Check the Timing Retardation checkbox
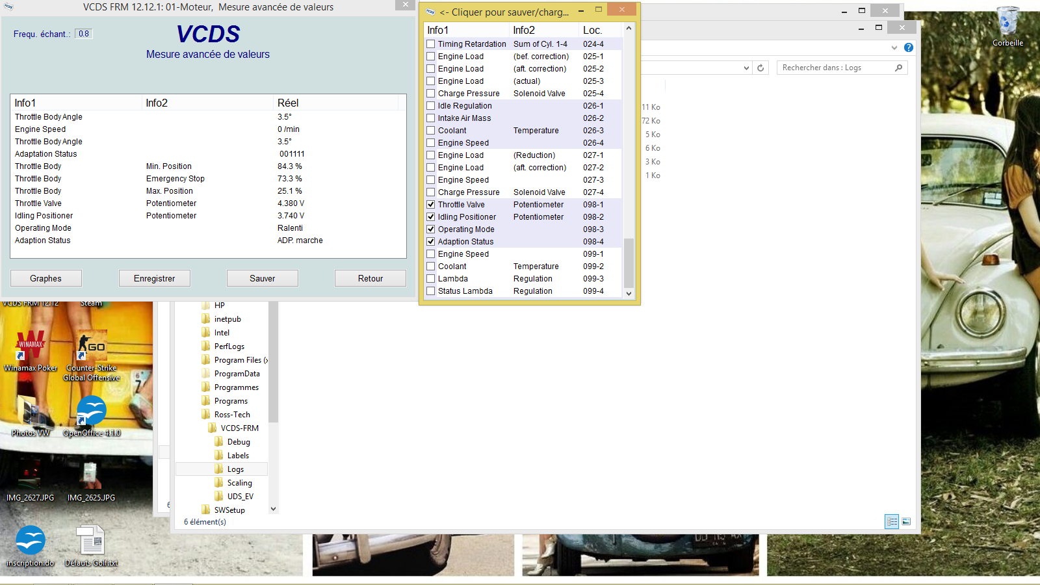The image size is (1040, 585). 430,44
